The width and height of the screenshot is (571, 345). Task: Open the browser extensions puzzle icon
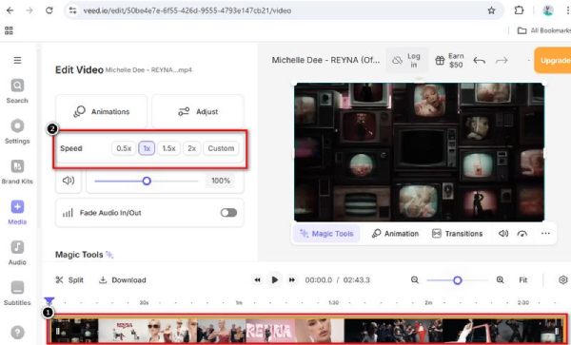coord(519,10)
